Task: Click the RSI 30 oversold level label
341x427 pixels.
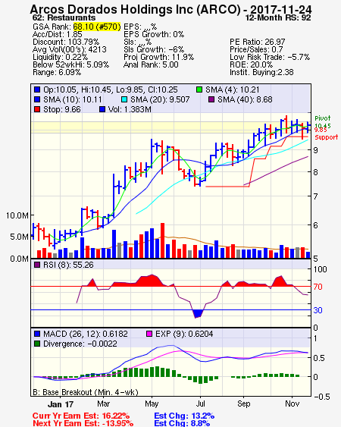Action: 318,310
